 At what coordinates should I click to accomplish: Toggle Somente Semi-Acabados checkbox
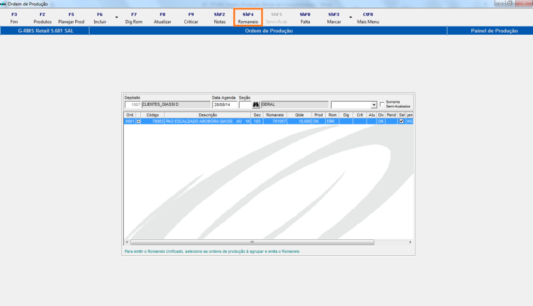[x=382, y=104]
